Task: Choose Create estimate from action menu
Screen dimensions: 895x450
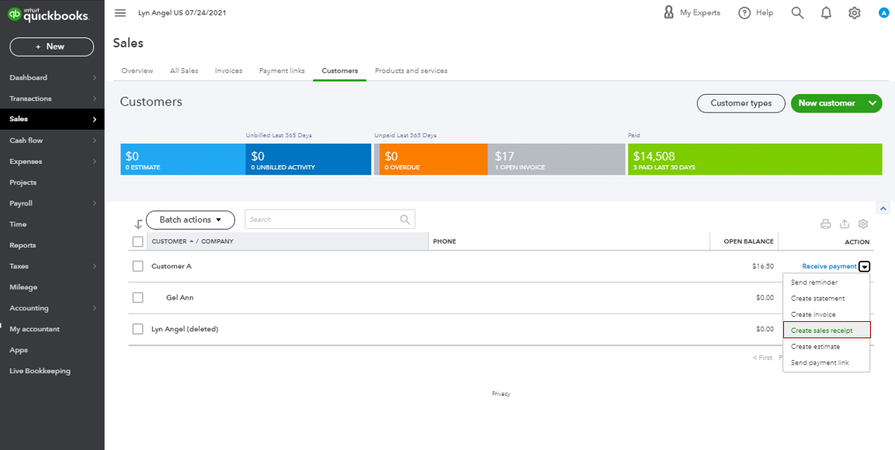Action: (x=826, y=346)
